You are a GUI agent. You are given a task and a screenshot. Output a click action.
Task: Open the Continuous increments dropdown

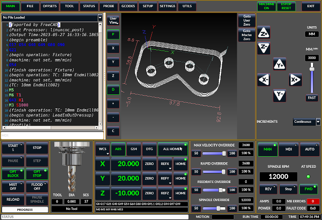click(307, 122)
